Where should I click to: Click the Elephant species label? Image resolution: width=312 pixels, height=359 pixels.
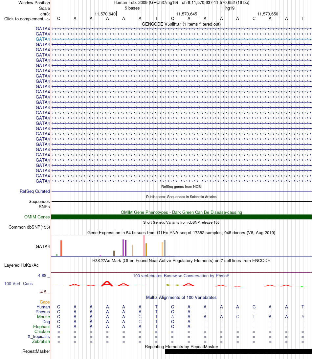click(x=41, y=326)
